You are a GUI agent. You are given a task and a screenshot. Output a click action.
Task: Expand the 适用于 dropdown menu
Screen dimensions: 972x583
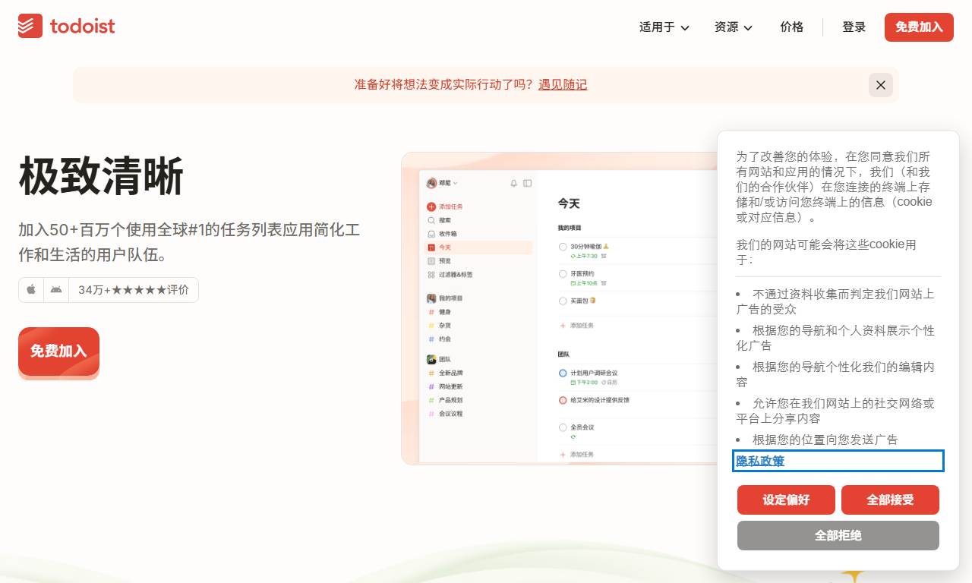click(x=664, y=27)
